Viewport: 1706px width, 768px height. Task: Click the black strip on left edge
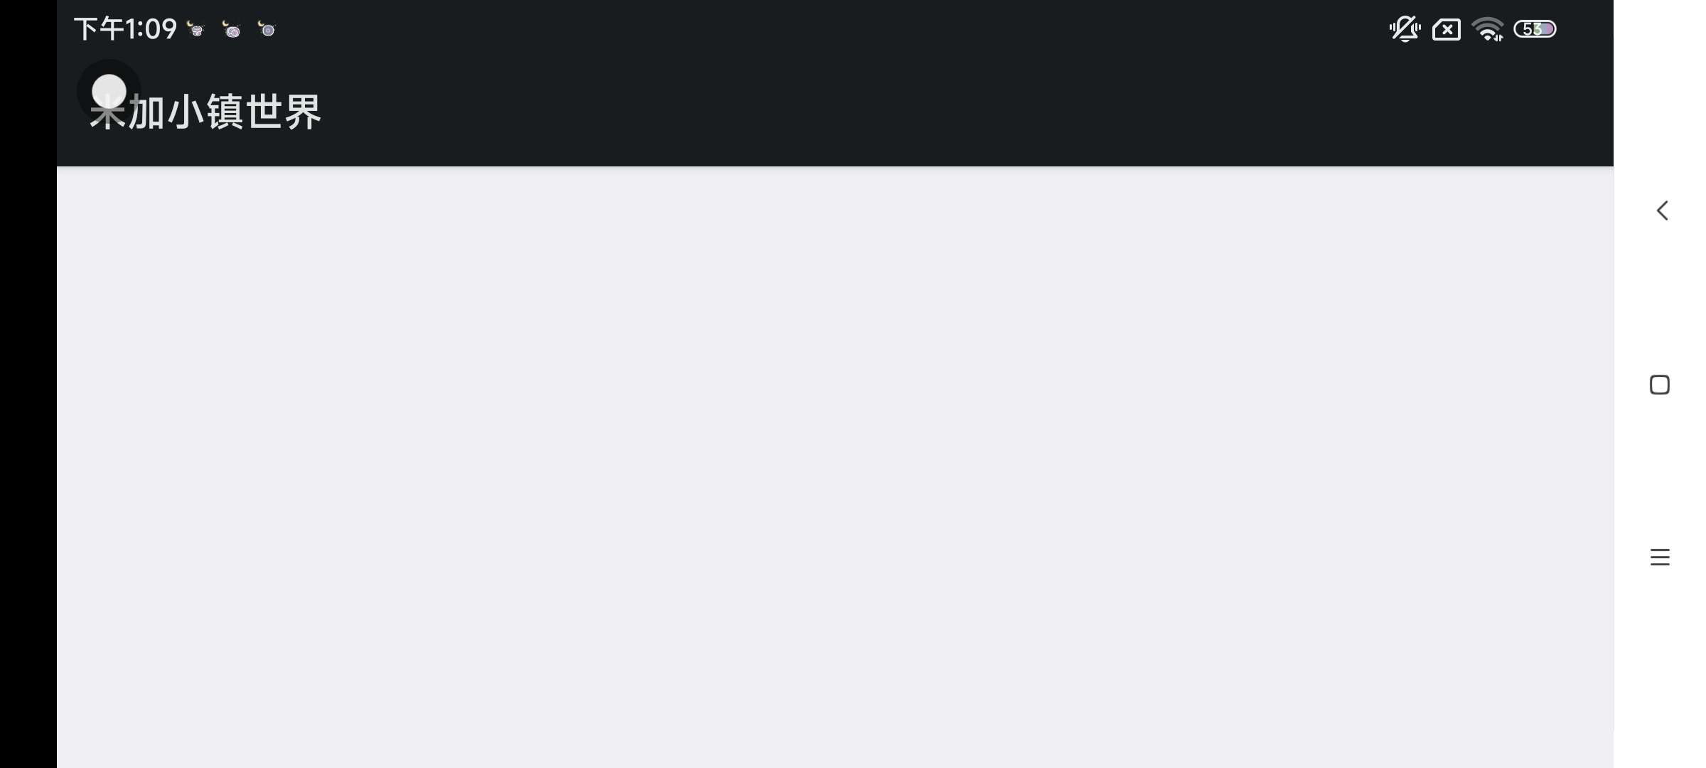pos(28,384)
